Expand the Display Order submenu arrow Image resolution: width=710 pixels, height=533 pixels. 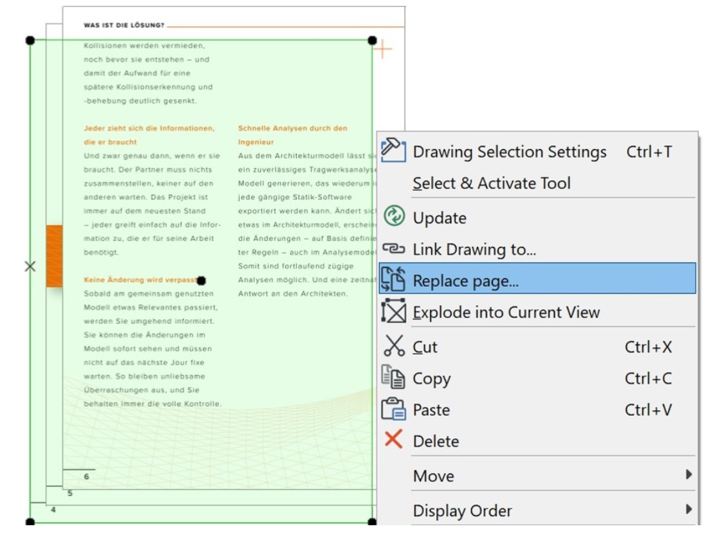[x=689, y=509]
